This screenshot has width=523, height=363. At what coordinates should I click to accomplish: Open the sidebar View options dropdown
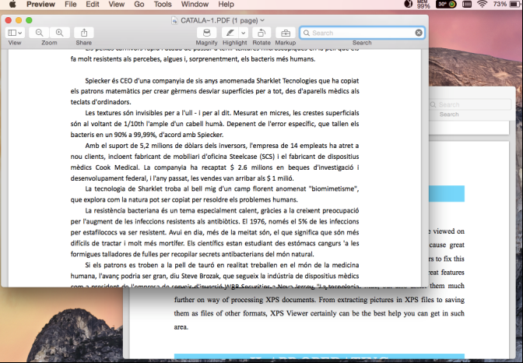tap(15, 33)
